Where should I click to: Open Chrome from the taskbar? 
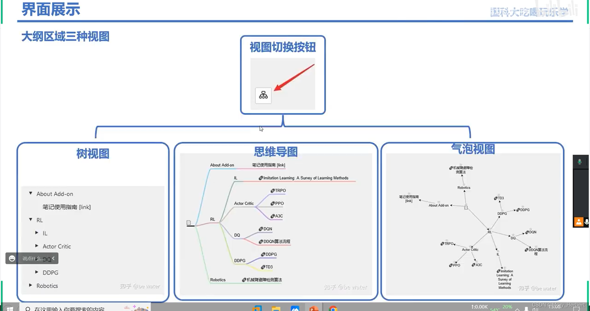(x=333, y=308)
